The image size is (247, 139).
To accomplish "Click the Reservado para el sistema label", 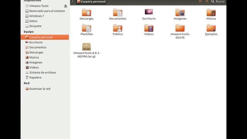I will pyautogui.click(x=47, y=11).
